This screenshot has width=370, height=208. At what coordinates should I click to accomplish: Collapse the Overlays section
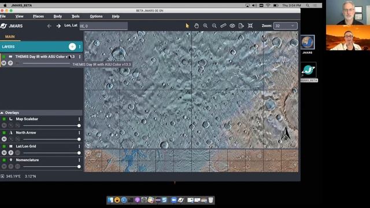pyautogui.click(x=2, y=113)
